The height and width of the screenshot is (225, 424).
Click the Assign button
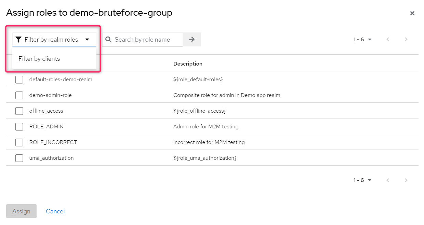click(21, 211)
